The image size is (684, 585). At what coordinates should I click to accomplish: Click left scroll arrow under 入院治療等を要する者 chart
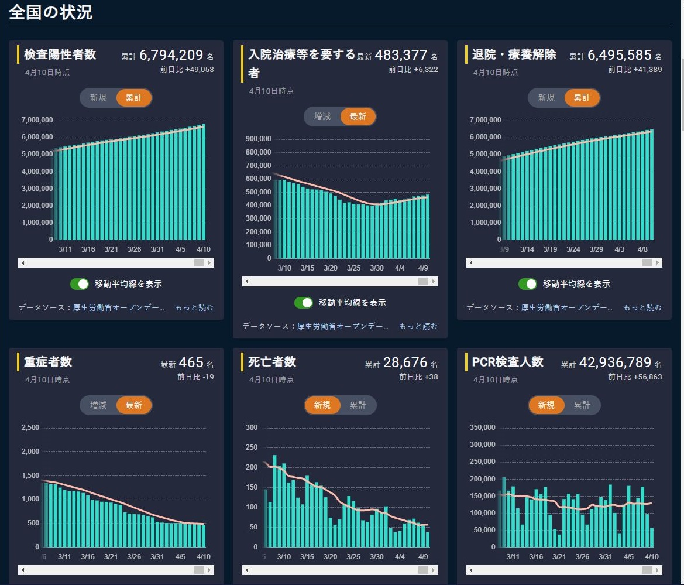coord(247,282)
